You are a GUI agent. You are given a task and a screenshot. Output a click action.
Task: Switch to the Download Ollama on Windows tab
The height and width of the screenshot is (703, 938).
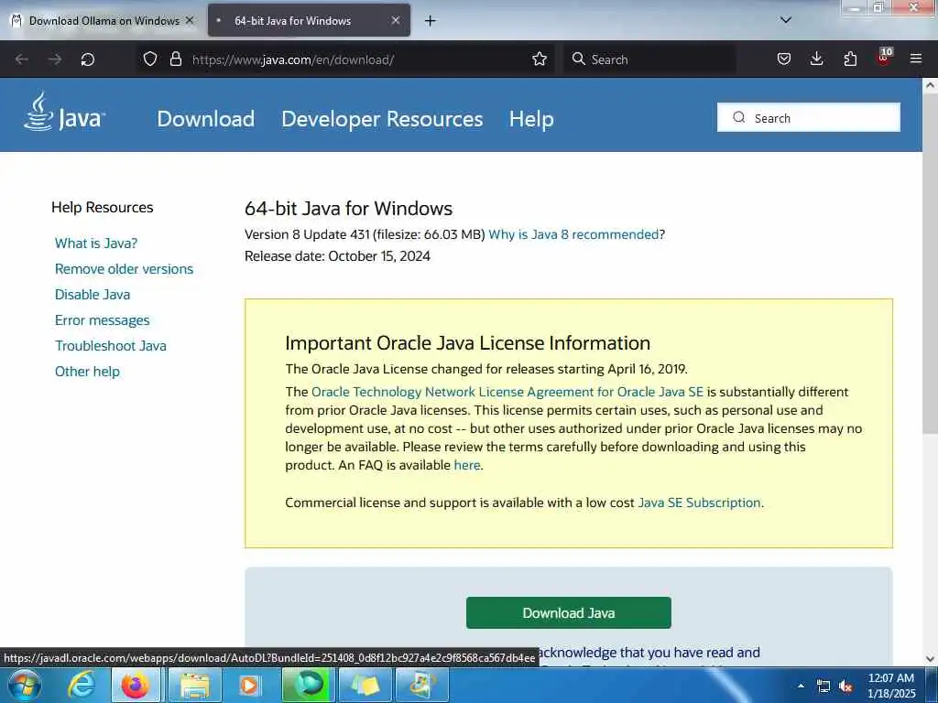pyautogui.click(x=103, y=21)
